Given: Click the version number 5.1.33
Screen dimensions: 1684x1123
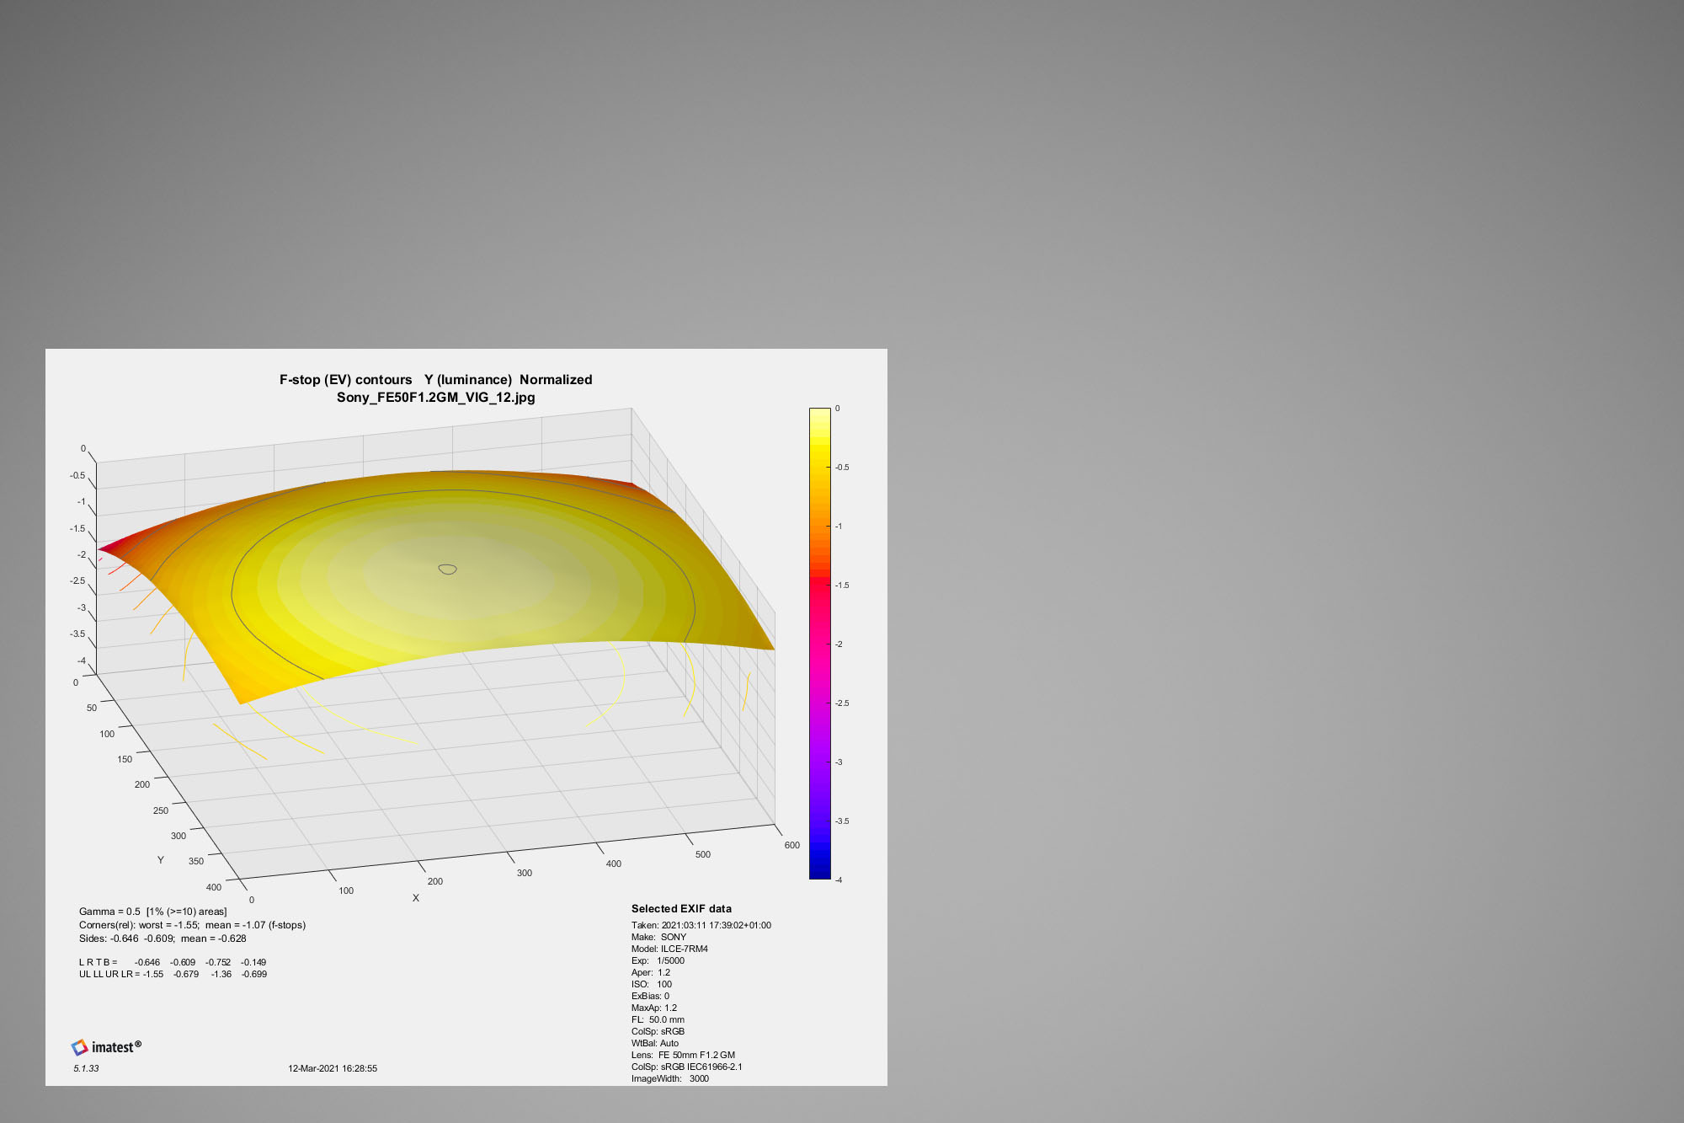Looking at the screenshot, I should [86, 1068].
